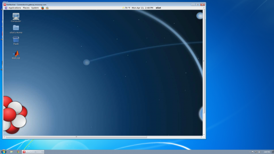Click the 70 °F weather applet

(126, 8)
